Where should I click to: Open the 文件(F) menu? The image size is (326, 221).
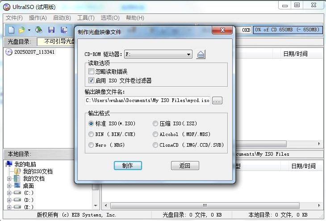tap(14, 18)
